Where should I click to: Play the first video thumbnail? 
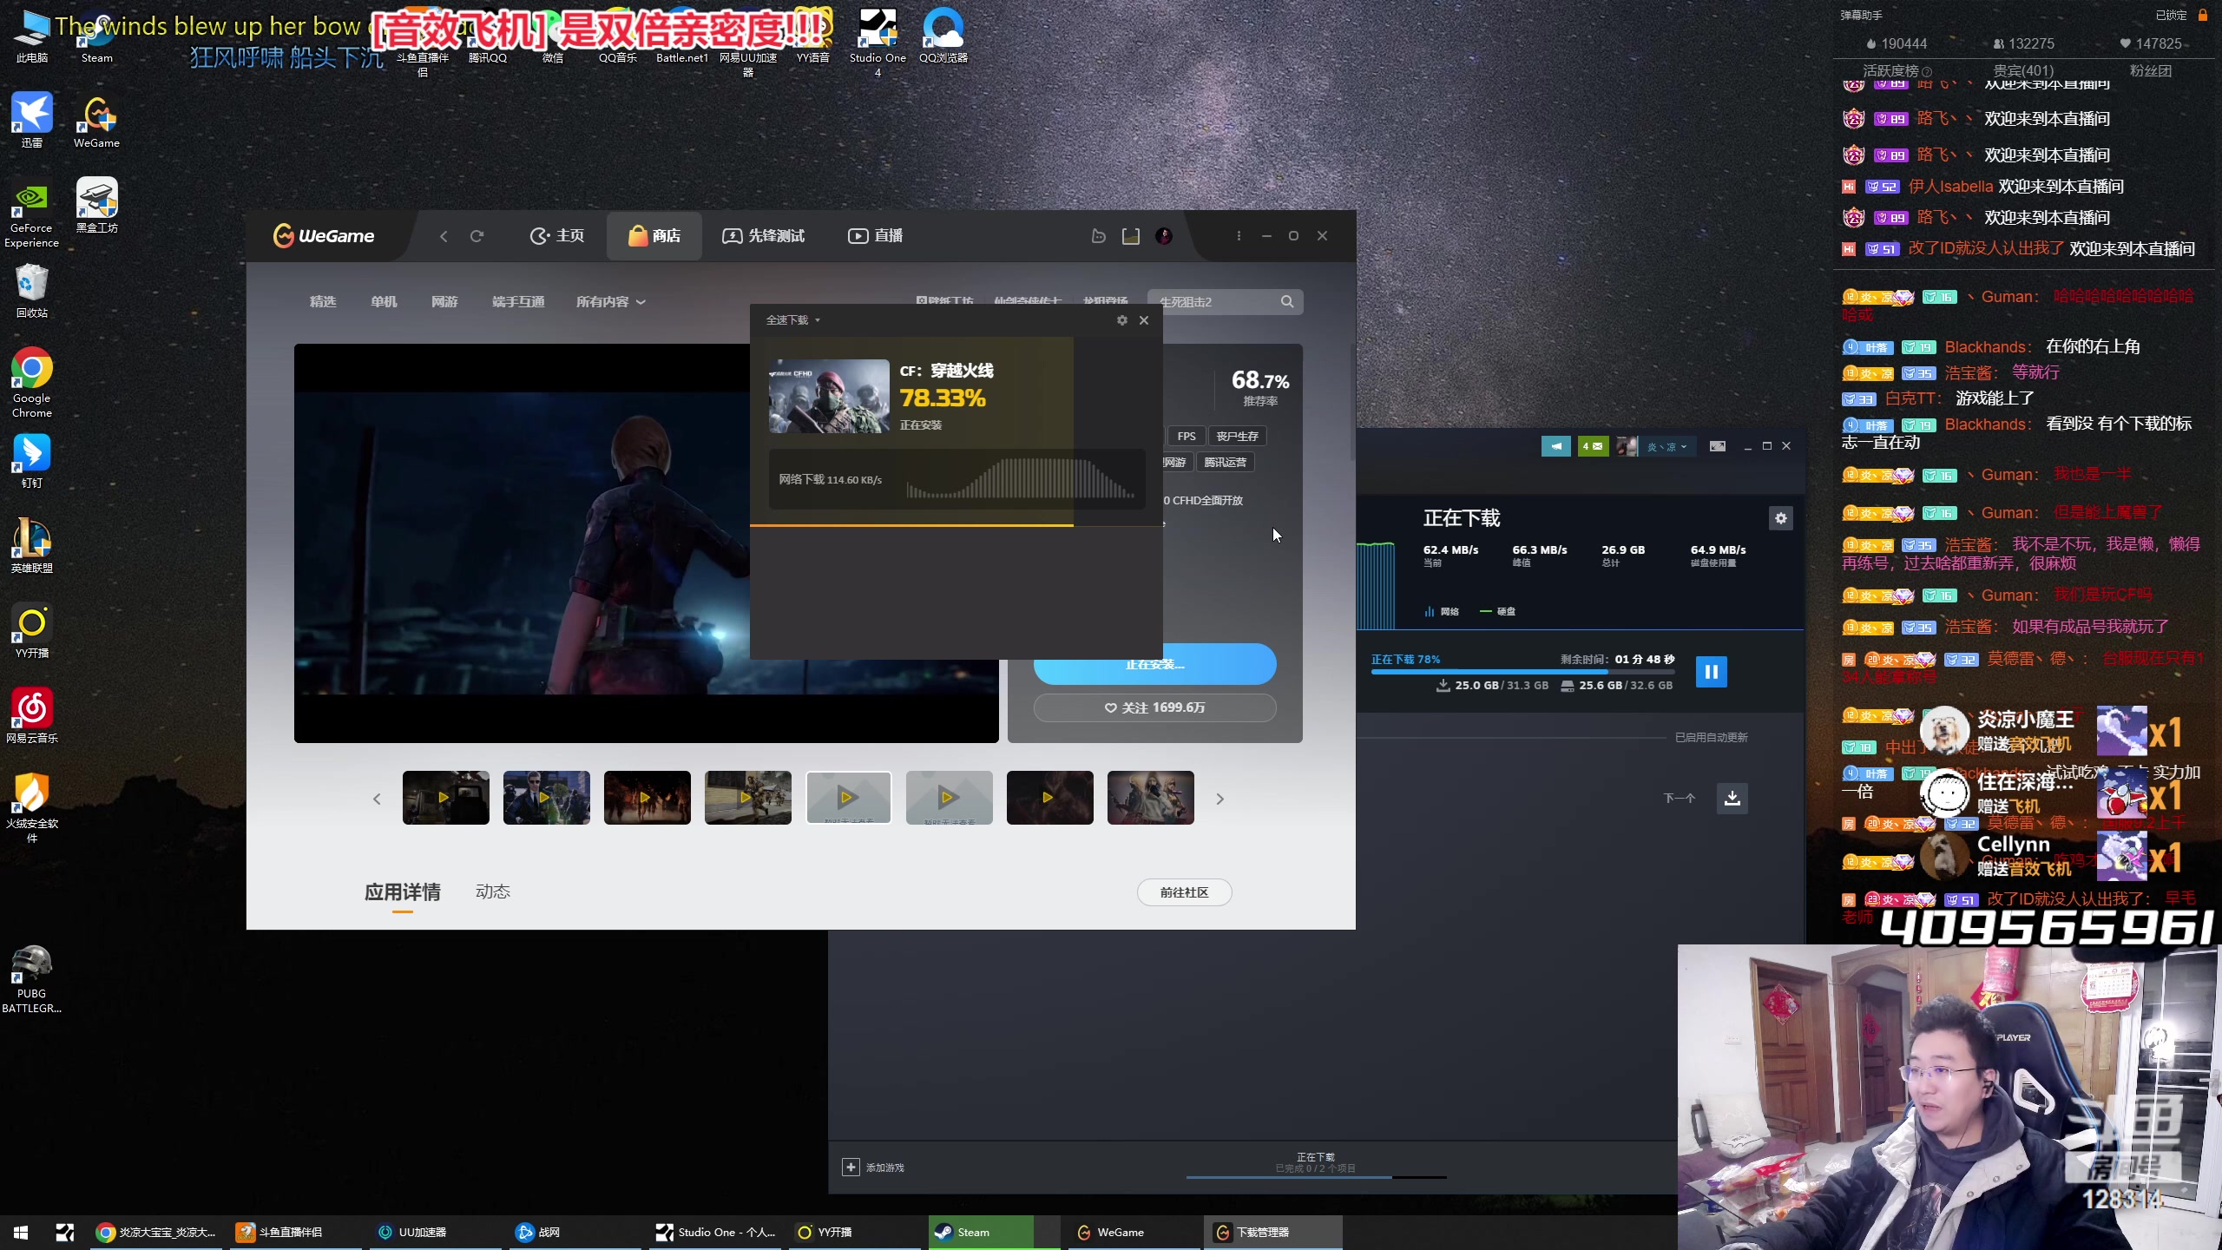click(446, 798)
